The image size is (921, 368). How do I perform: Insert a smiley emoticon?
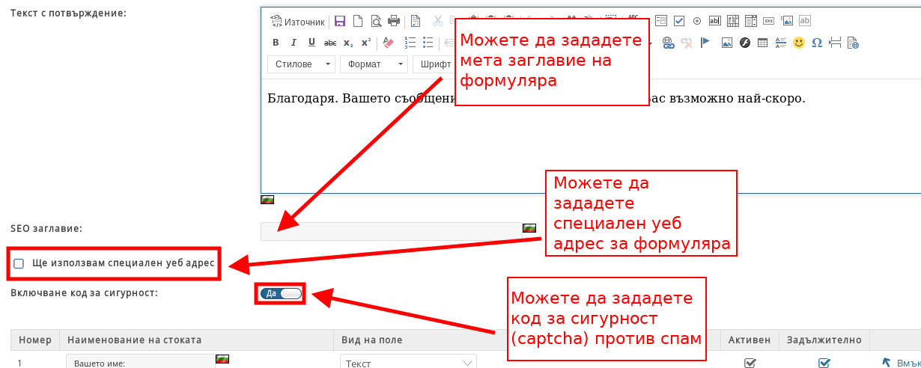(799, 43)
